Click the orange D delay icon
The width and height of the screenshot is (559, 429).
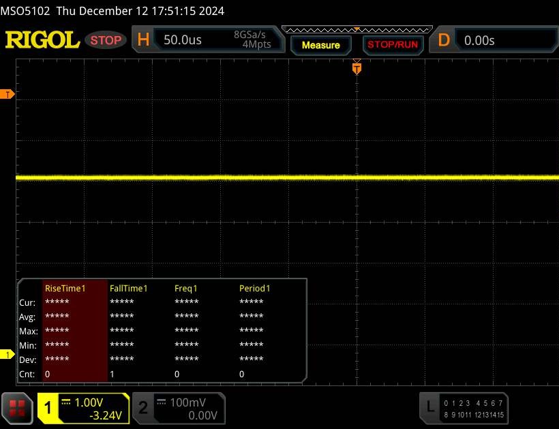tap(444, 39)
